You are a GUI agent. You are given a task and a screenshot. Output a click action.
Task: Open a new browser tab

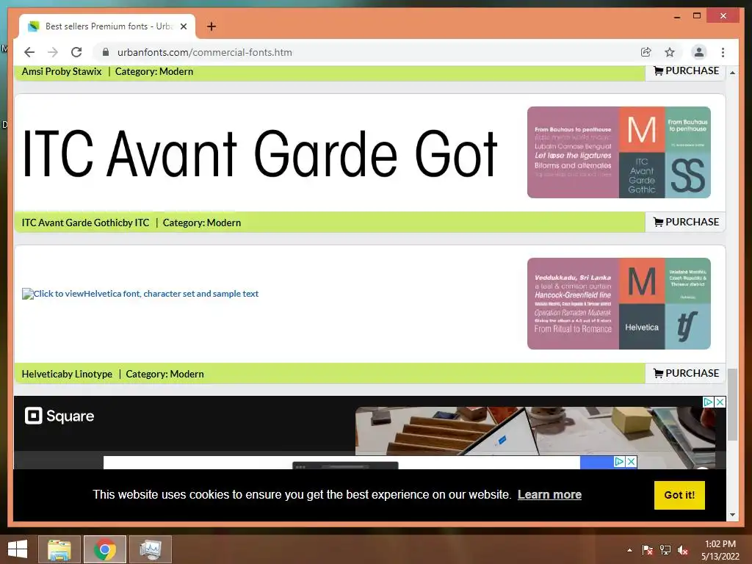click(x=211, y=26)
